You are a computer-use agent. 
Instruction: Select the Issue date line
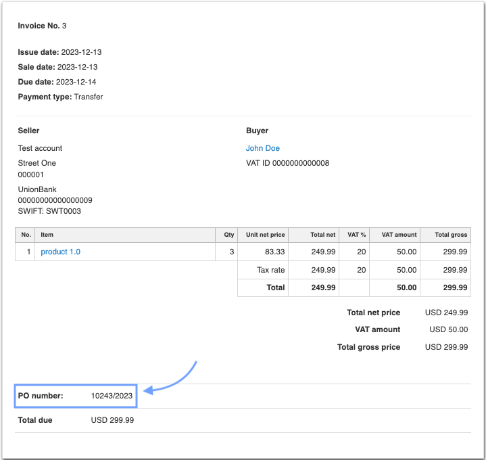coord(59,52)
